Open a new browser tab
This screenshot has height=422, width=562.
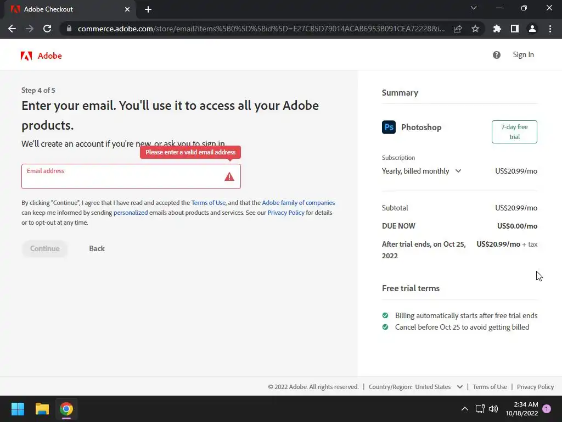[x=148, y=9]
